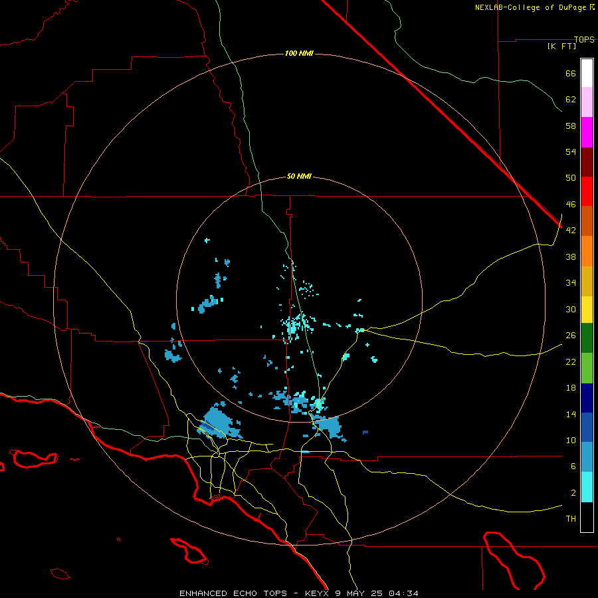Screen dimensions: 598x598
Task: Click the black TH swatch at the legend bottom
Action: 587,517
